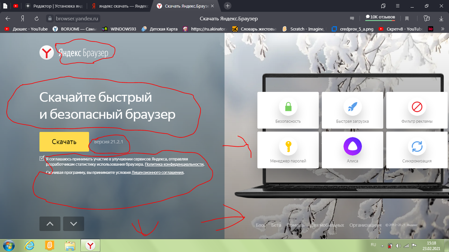Open the Словарь жестовых bookmark
The width and height of the screenshot is (449, 252).
coord(255,29)
